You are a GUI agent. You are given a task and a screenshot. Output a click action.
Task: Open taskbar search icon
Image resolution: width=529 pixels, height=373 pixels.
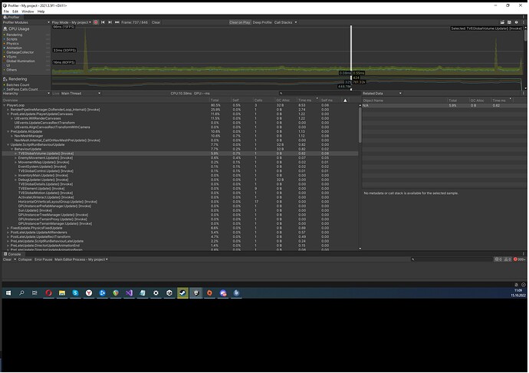click(x=21, y=293)
